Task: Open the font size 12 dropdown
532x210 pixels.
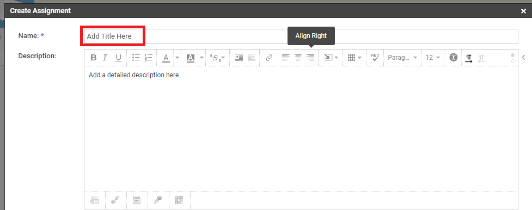Action: point(433,58)
